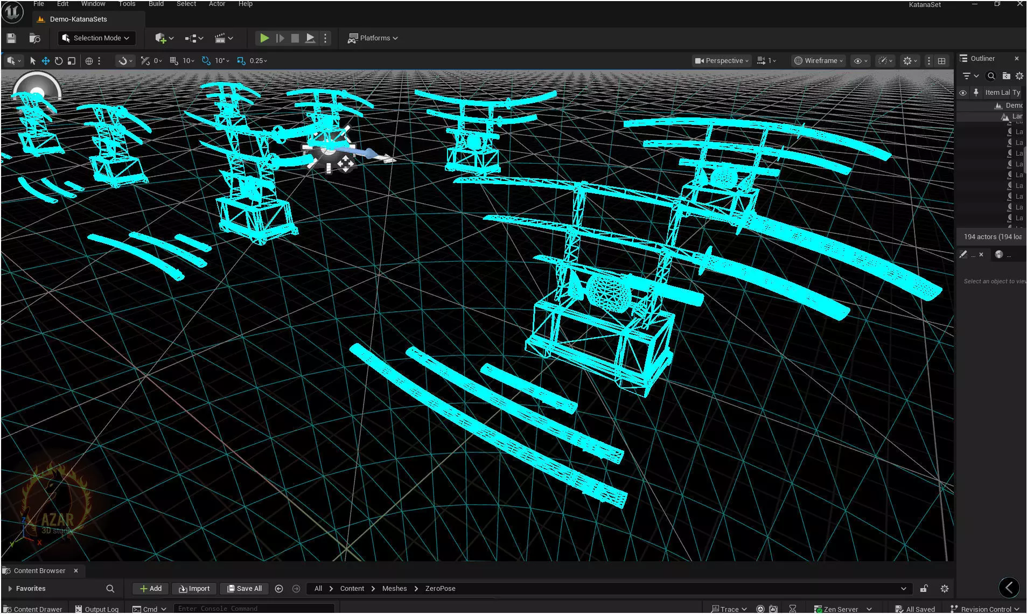Stop the play session
Image resolution: width=1027 pixels, height=614 pixels.
[295, 38]
